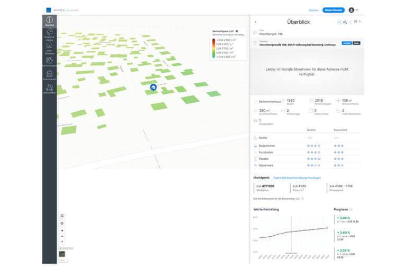
Task: Click the fullscreen map icon
Action: coord(62,216)
